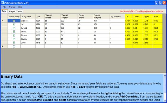
Task: Select the Data tab
Action: [x=4, y=11]
